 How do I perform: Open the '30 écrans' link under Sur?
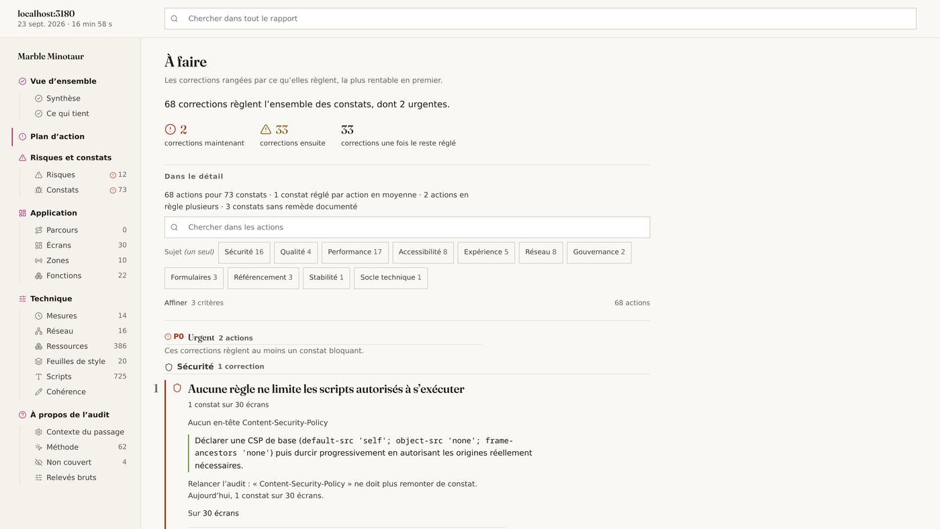click(x=220, y=514)
